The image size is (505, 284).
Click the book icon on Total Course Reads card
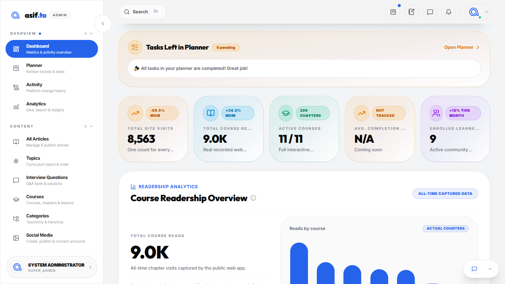tap(211, 113)
